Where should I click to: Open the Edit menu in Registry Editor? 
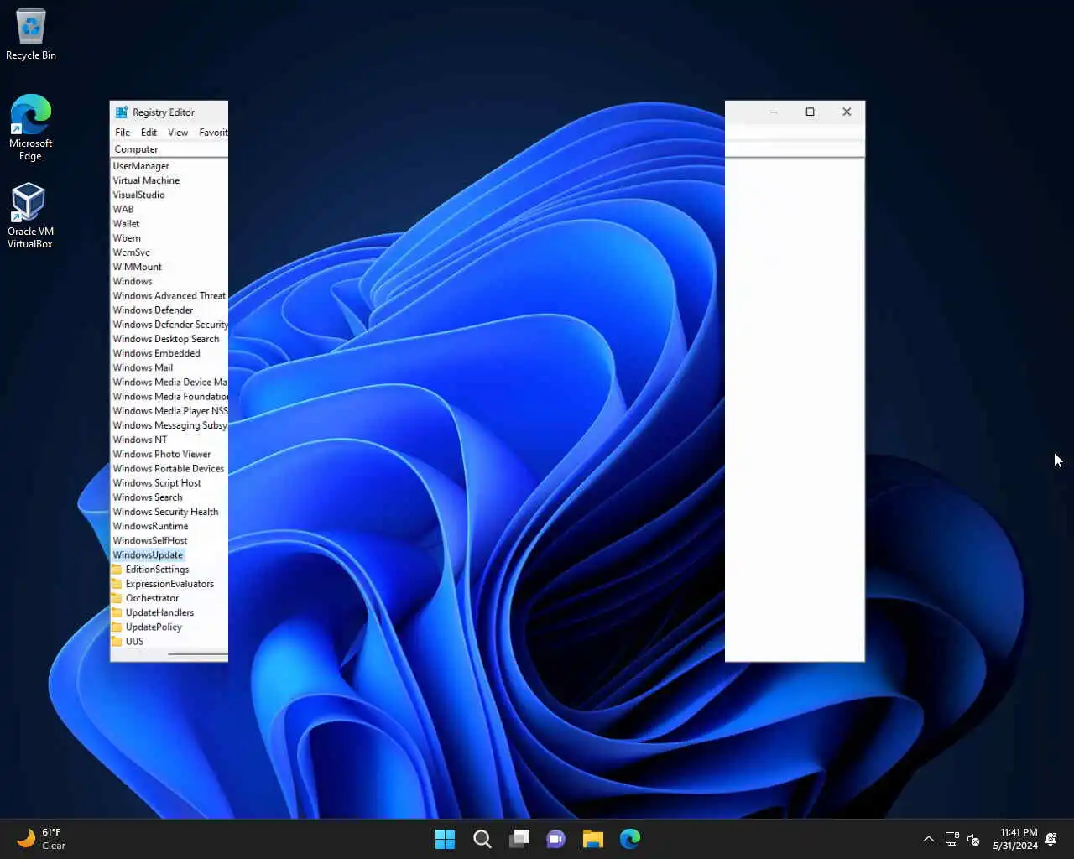[149, 133]
